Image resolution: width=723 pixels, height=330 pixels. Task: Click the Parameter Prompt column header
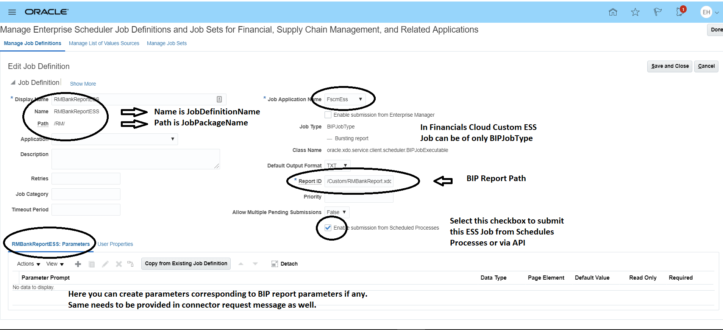(x=45, y=278)
